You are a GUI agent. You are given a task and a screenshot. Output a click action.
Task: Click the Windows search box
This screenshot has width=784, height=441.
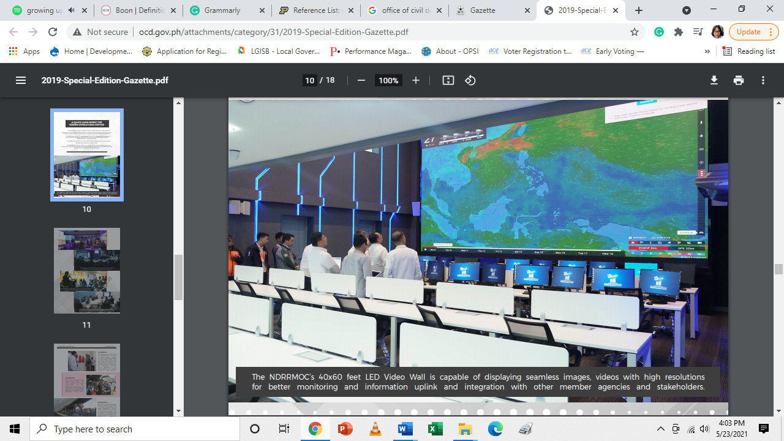point(135,429)
